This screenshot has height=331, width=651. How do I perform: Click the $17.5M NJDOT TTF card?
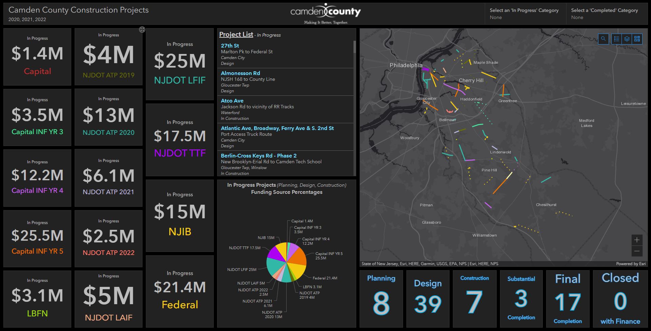pyautogui.click(x=180, y=140)
